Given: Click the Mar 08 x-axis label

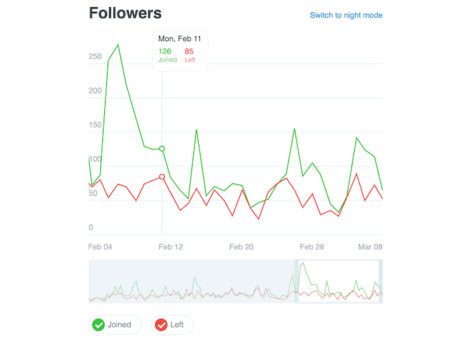Looking at the screenshot, I should tap(370, 247).
